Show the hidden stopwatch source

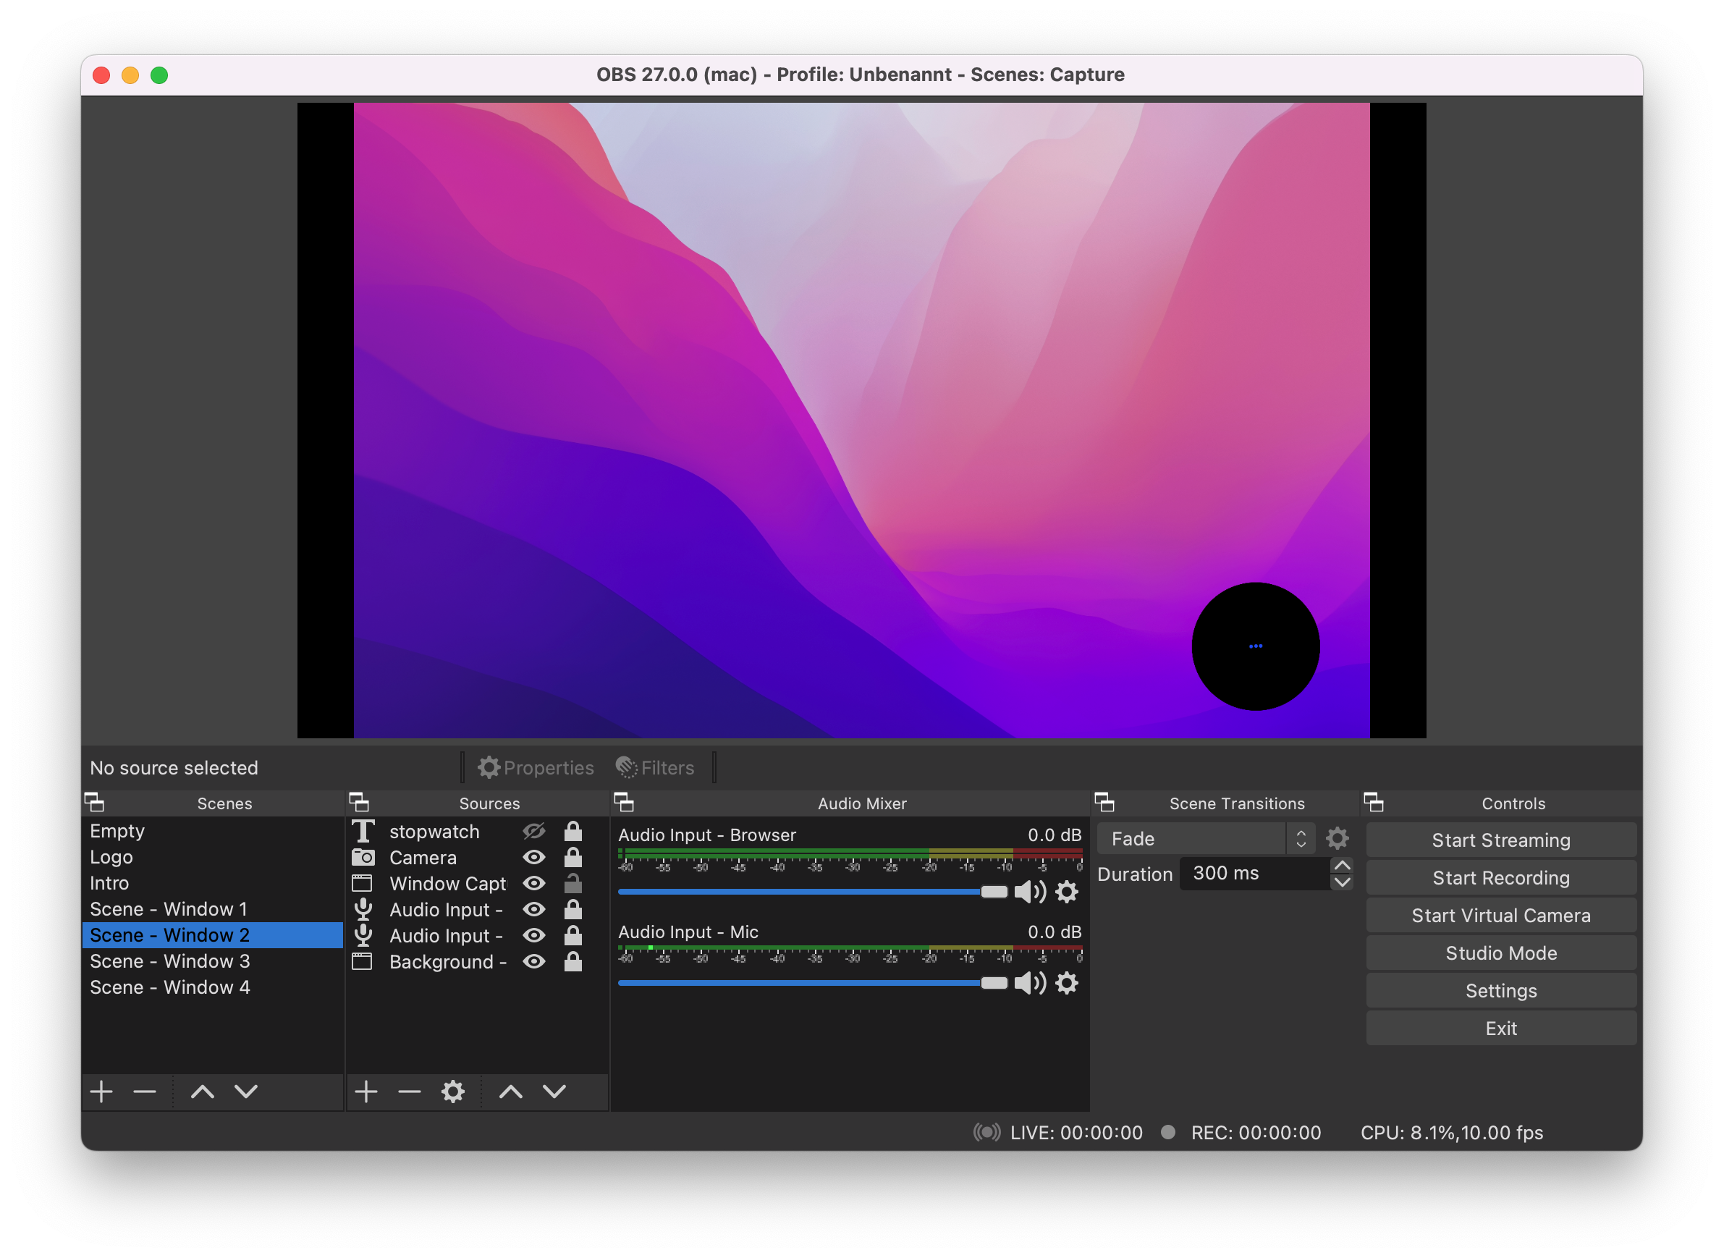pyautogui.click(x=534, y=831)
